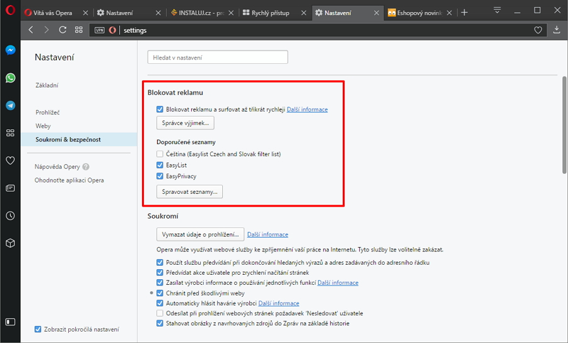Open the downloads icon

coord(557,30)
